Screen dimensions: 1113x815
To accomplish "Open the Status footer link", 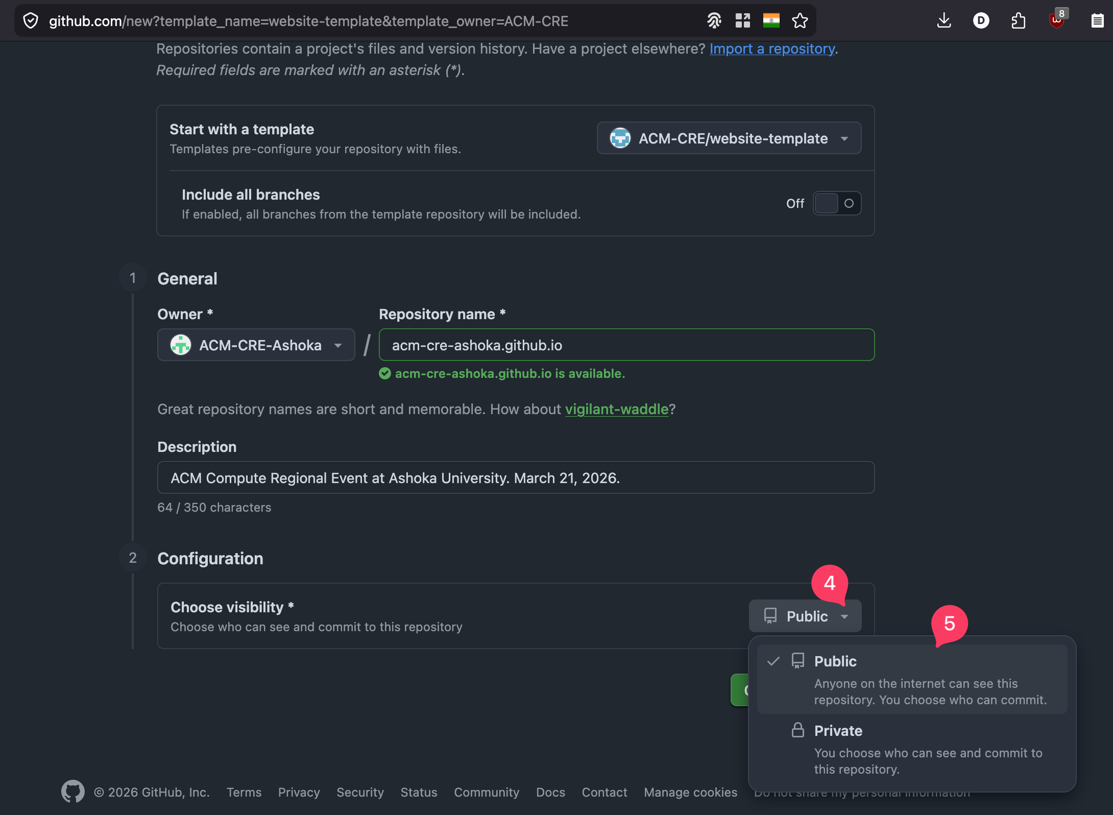I will point(419,792).
